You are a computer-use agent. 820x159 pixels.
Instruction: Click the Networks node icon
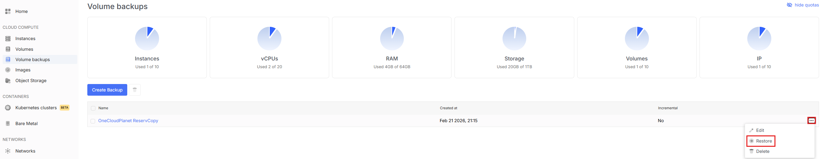coord(8,151)
